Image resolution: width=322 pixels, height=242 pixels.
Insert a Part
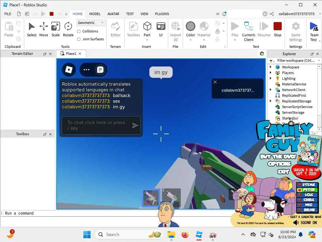(x=147, y=29)
